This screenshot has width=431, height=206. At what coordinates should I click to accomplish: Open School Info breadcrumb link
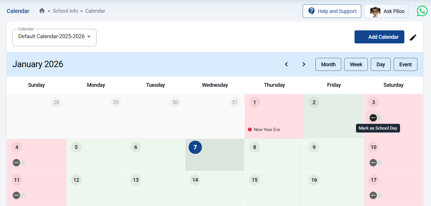click(65, 11)
